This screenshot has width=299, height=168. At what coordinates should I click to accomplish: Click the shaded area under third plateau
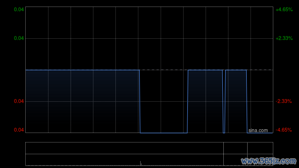click(x=236, y=101)
